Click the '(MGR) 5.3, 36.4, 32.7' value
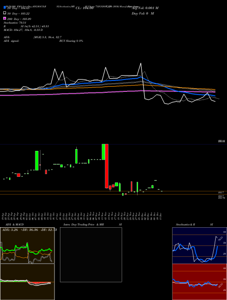The height and width of the screenshot is (300, 227). point(47,37)
